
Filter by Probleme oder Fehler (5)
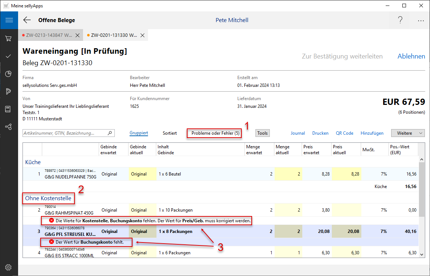(215, 133)
